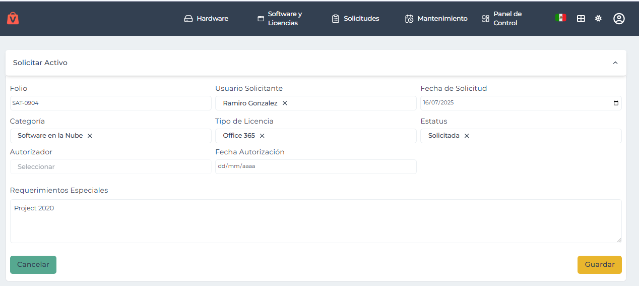The width and height of the screenshot is (639, 286).
Task: Click the Mexico flag language icon
Action: (x=560, y=18)
